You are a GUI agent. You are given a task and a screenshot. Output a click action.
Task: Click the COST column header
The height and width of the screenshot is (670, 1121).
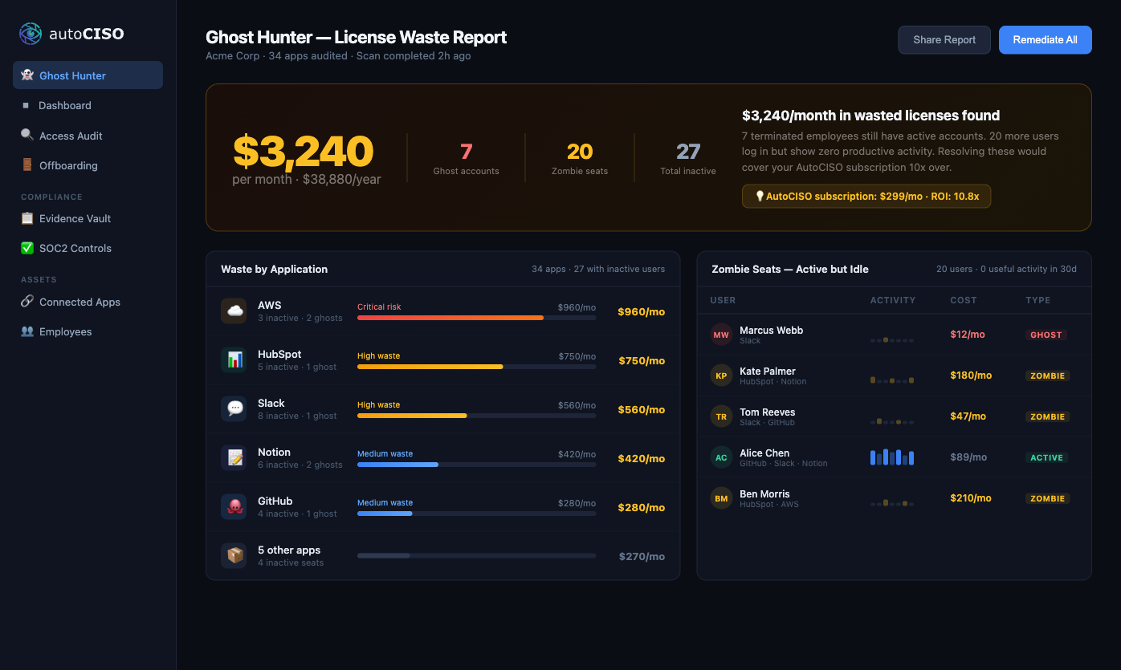[964, 300]
